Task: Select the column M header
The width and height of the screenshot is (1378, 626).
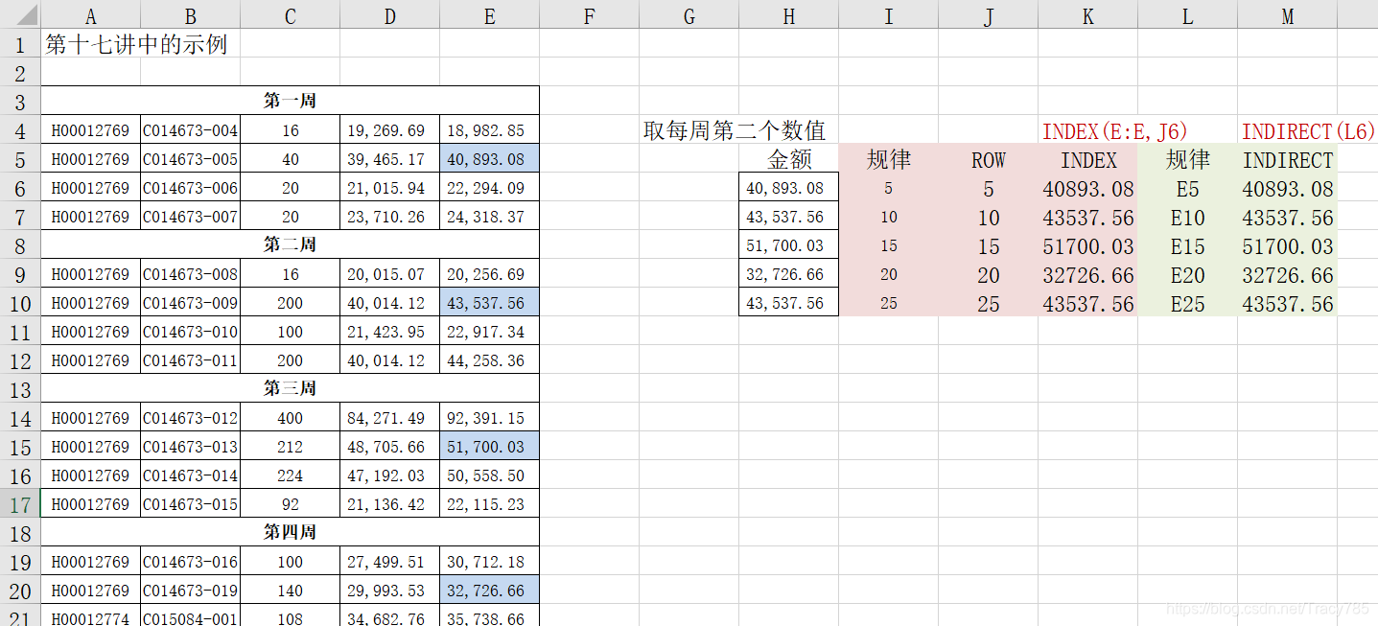Action: coord(1287,14)
